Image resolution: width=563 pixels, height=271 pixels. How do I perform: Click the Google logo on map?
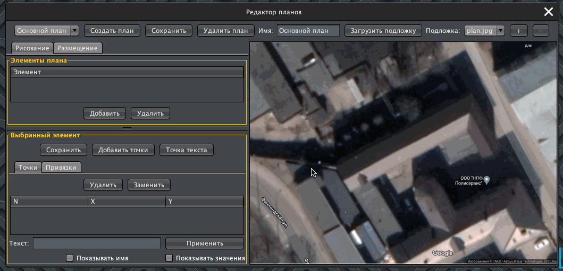tap(442, 253)
